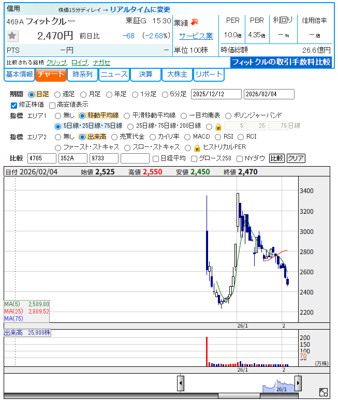Select the ヒストリカルPER radio button
Screen dimensions: 338x400
(188, 147)
